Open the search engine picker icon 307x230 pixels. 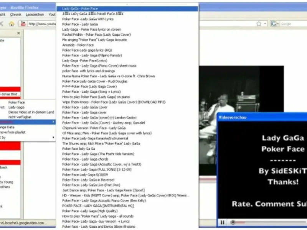pyautogui.click(x=274, y=24)
